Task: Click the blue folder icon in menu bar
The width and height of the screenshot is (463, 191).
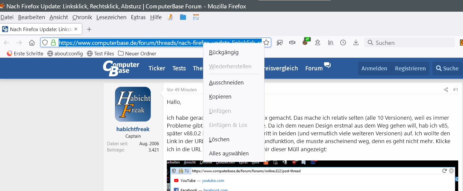Action: point(183,17)
